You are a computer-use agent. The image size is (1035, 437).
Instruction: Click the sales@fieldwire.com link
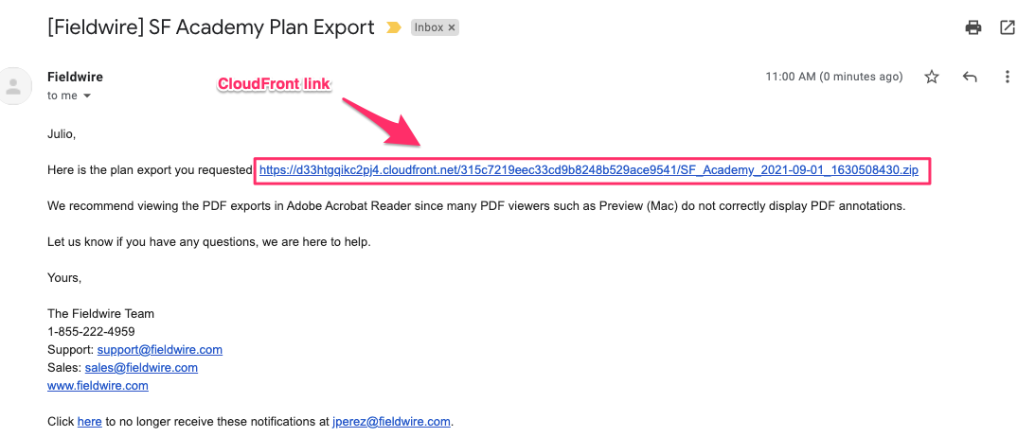click(141, 367)
